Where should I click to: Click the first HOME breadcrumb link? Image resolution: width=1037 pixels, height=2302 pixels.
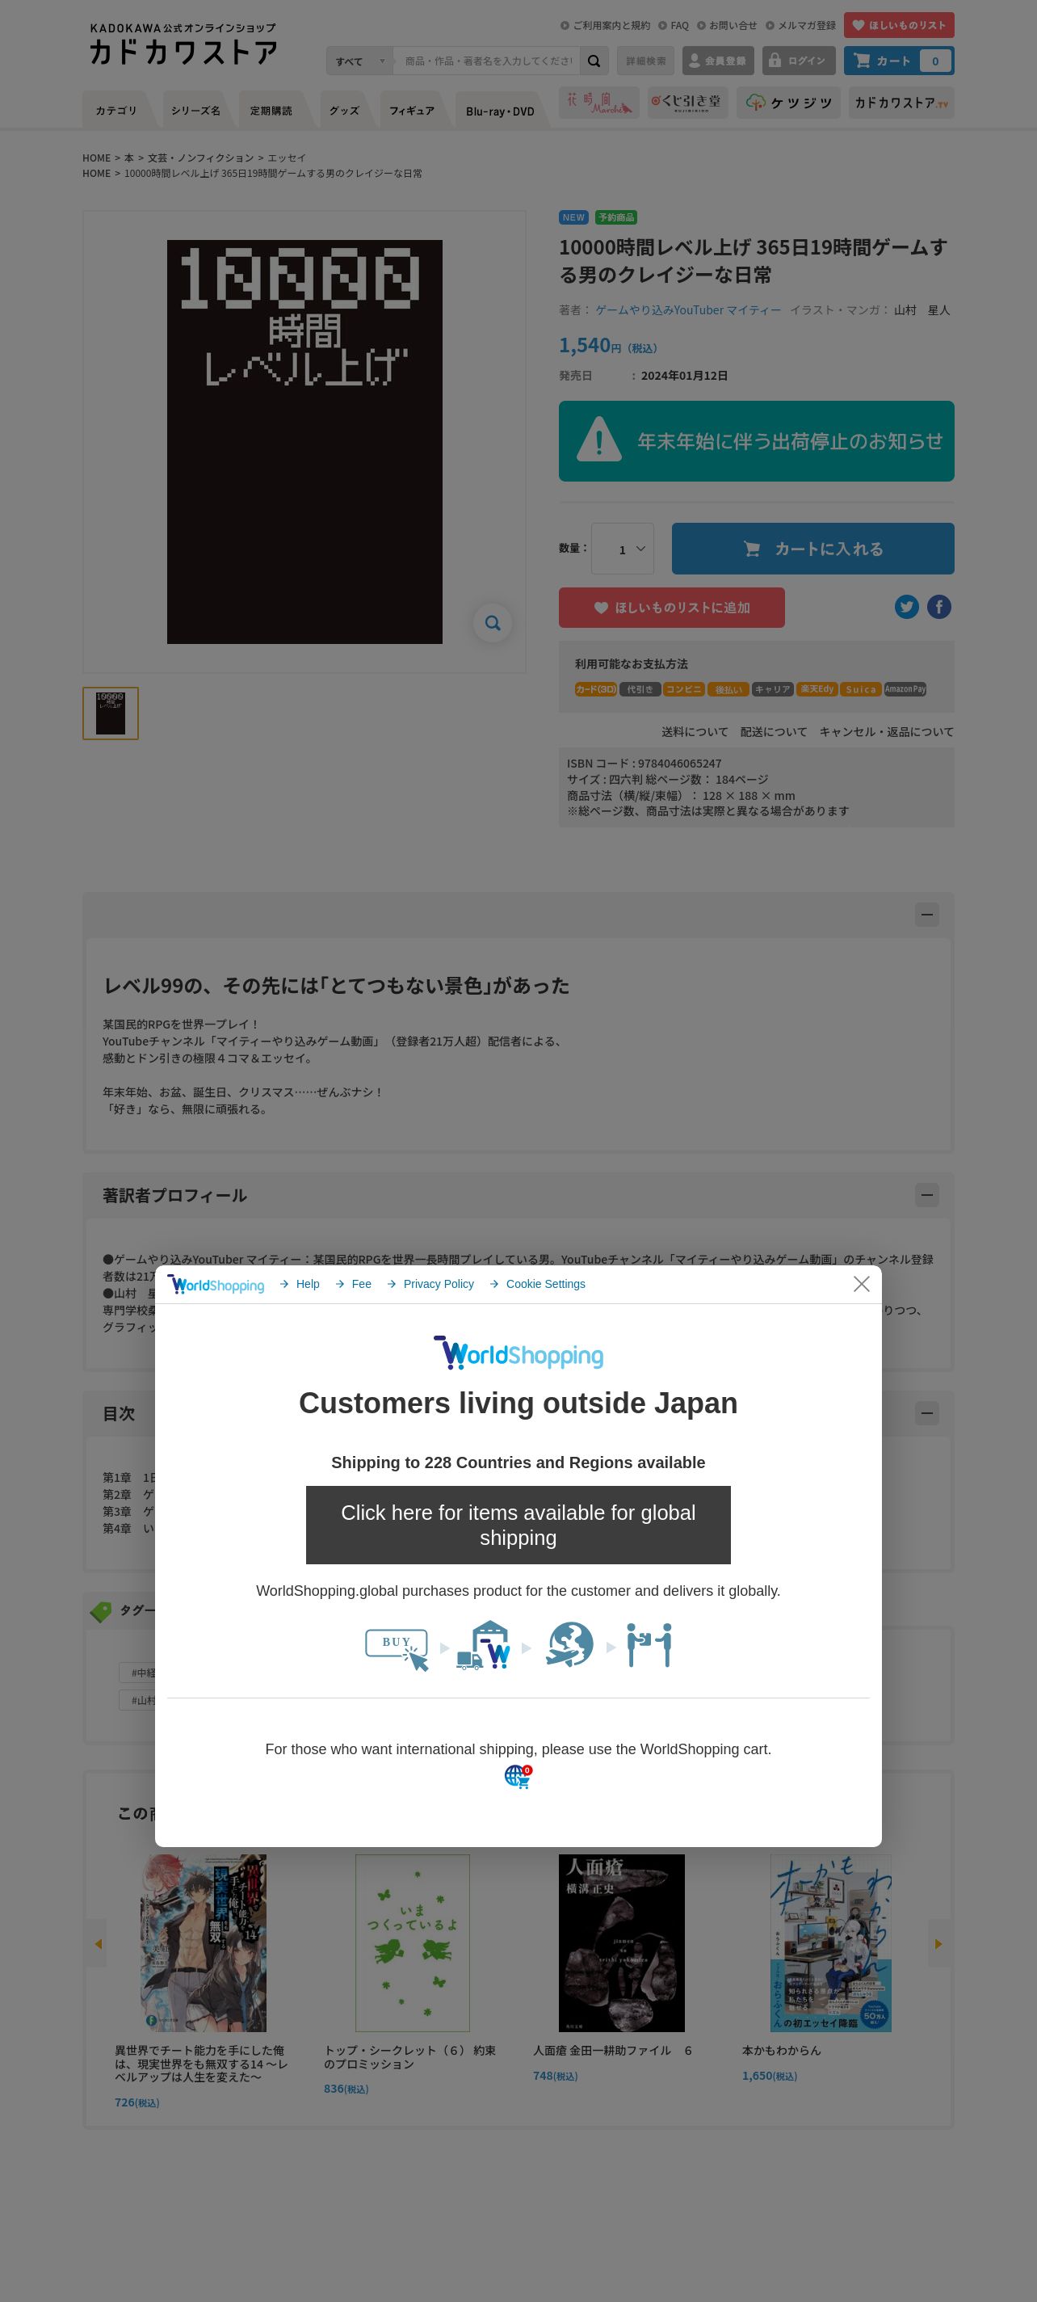click(x=96, y=158)
